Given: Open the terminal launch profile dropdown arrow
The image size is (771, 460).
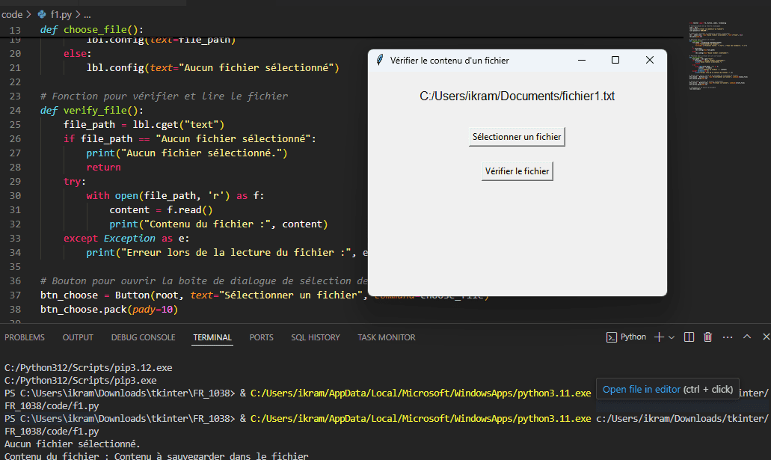Looking at the screenshot, I should tap(672, 337).
